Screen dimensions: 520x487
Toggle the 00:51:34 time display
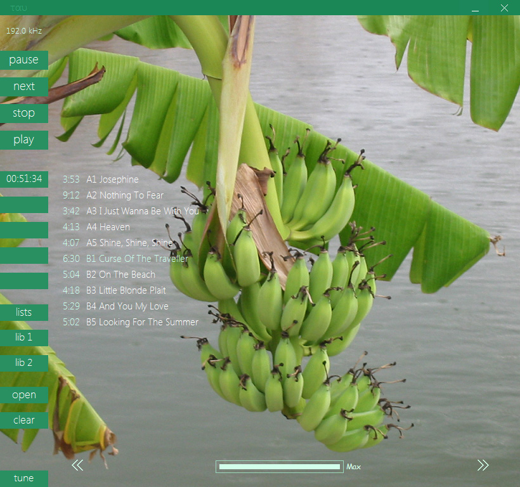24,179
